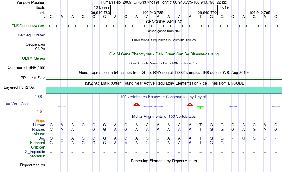The width and height of the screenshot is (282, 172).
Task: Click the RP11-710F7.3 gene label
Action: pyautogui.click(x=33, y=78)
